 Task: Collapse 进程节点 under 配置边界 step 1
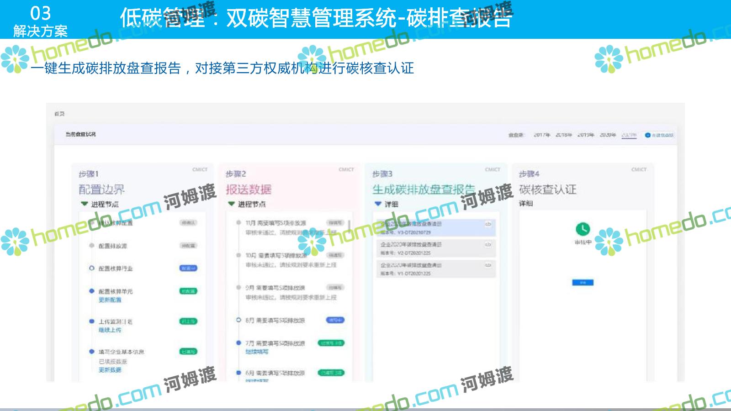point(84,204)
